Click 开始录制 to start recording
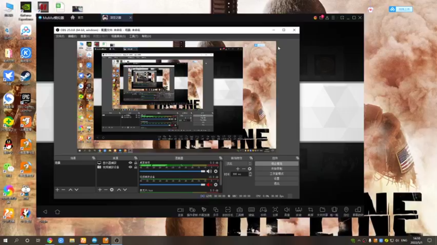 tap(276, 169)
